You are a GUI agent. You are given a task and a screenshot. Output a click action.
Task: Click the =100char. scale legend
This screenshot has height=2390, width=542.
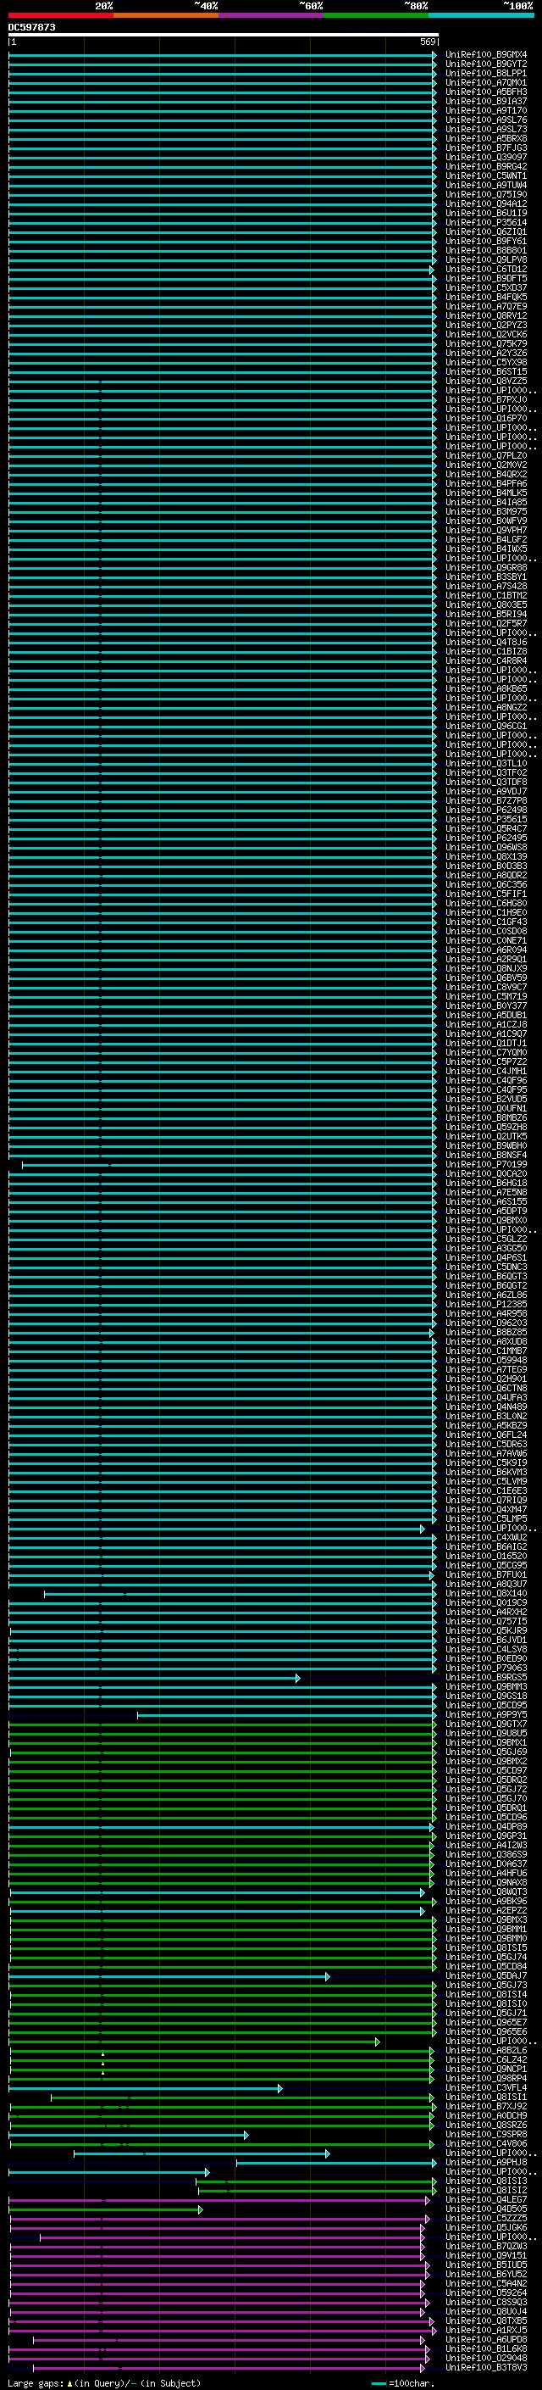[x=402, y=2382]
